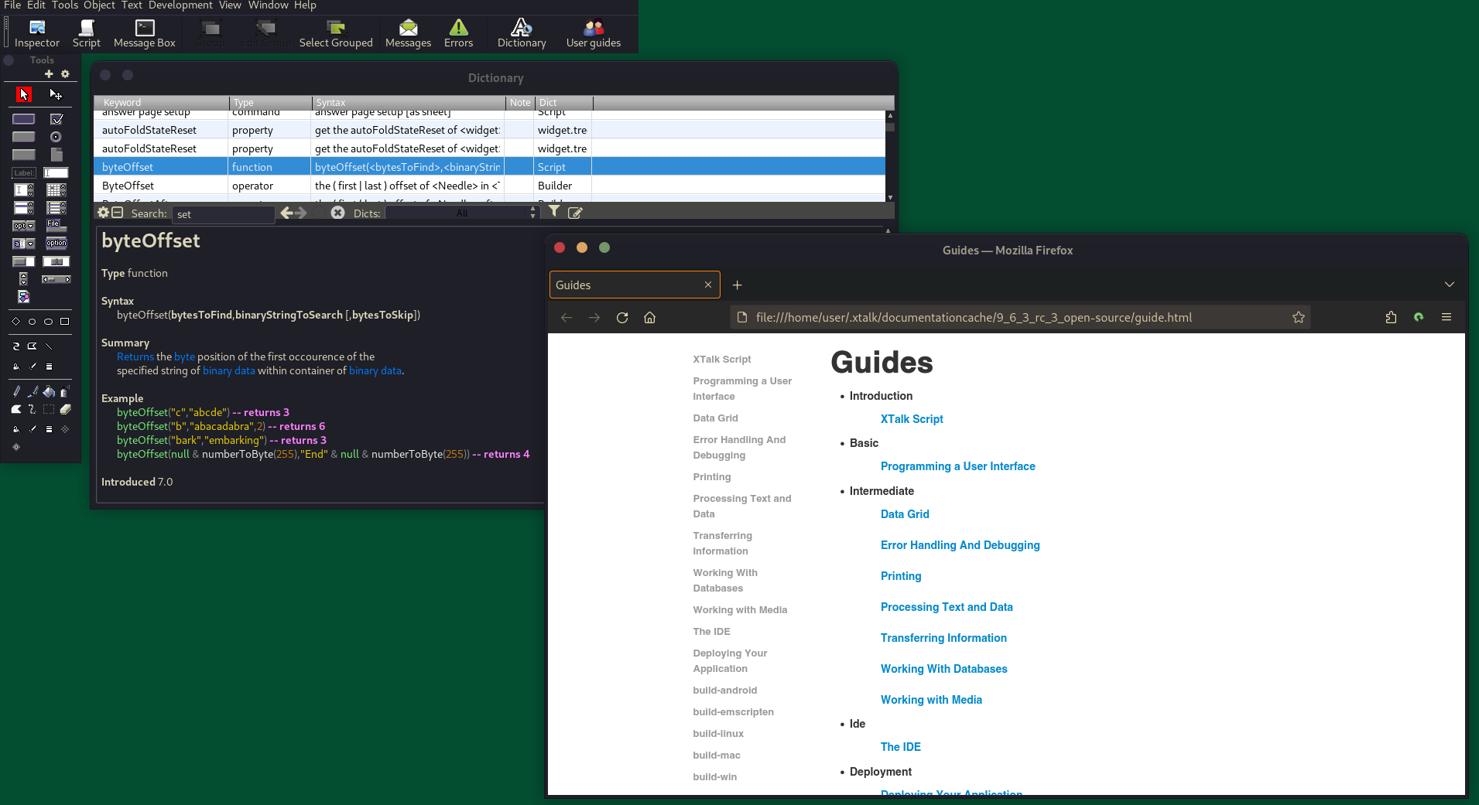Open Dictionary settings gear icon
The image size is (1479, 805).
[x=103, y=213]
